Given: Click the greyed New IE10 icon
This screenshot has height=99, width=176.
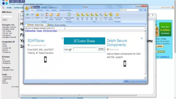Looking at the screenshot, I should click(x=101, y=15).
